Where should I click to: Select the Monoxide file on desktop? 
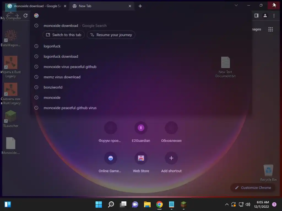click(11, 146)
